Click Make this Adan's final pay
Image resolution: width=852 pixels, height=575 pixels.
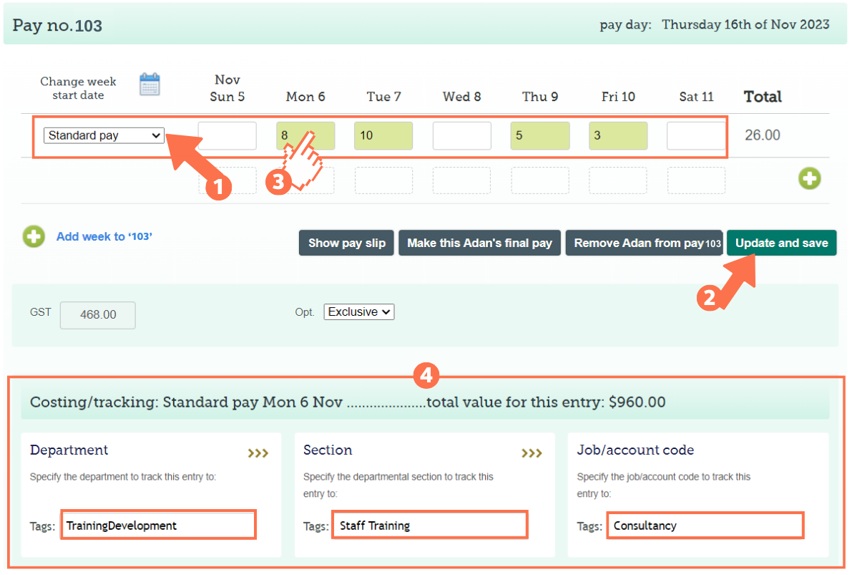coord(479,243)
